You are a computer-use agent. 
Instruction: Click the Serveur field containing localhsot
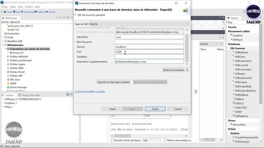(x=149, y=47)
